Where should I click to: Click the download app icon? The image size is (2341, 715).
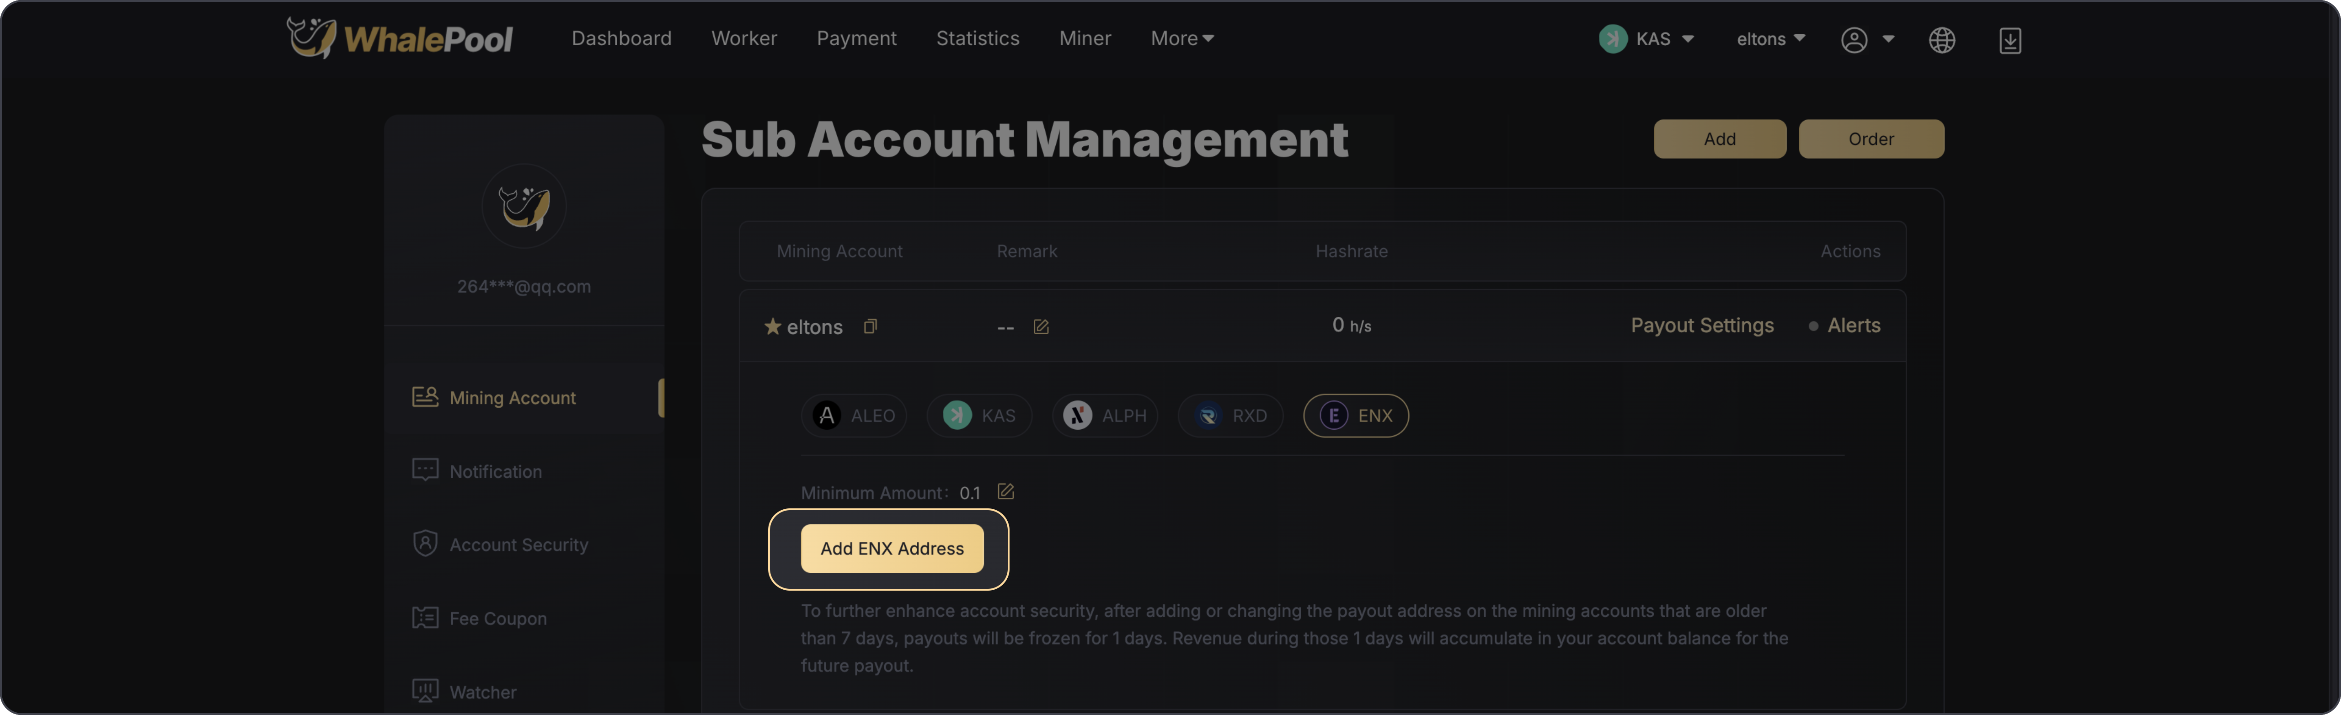coord(2010,40)
